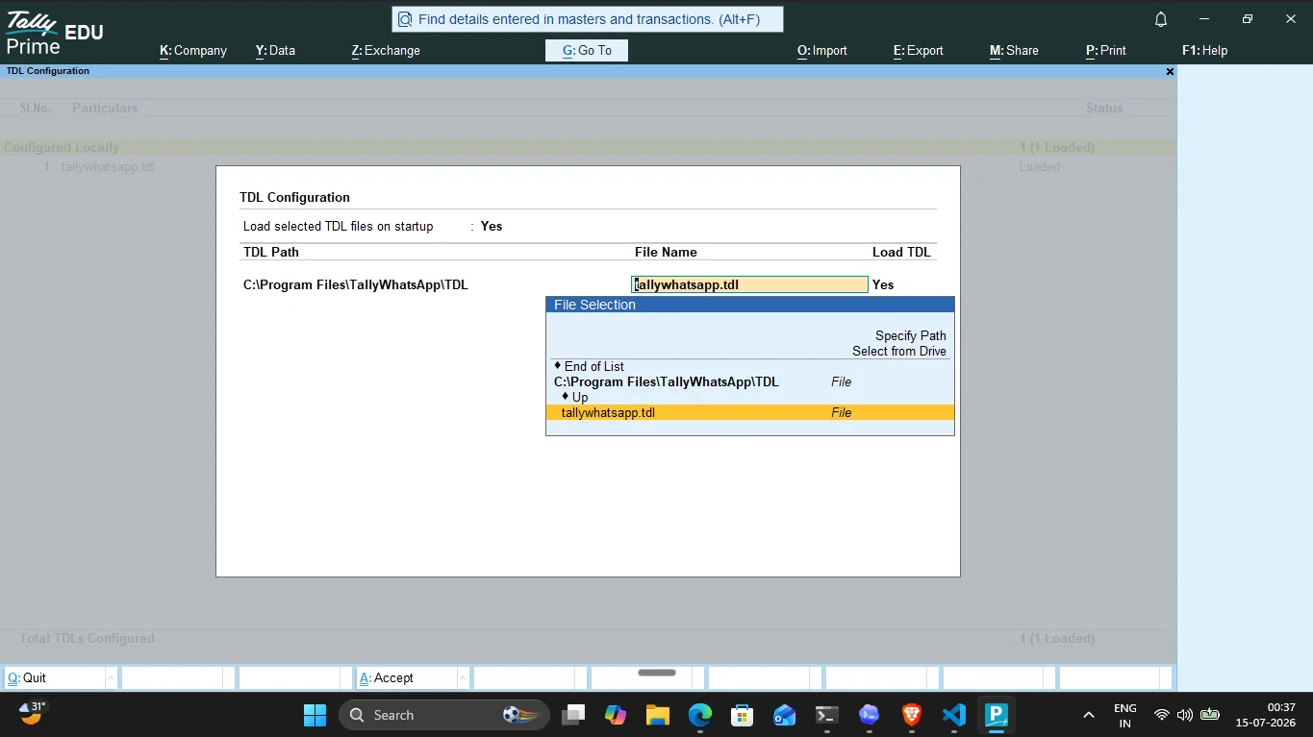The image size is (1313, 737).
Task: Open the K: Company menu
Action: [x=193, y=50]
